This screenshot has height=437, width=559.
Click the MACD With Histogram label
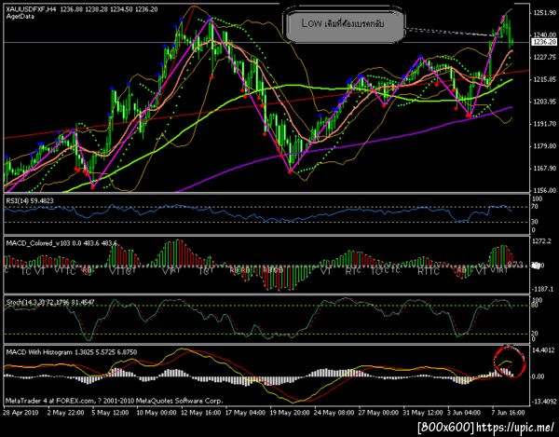tap(72, 352)
